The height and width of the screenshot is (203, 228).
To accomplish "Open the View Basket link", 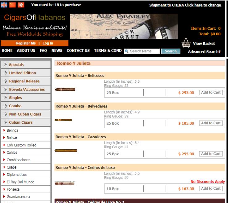I will pos(204,43).
